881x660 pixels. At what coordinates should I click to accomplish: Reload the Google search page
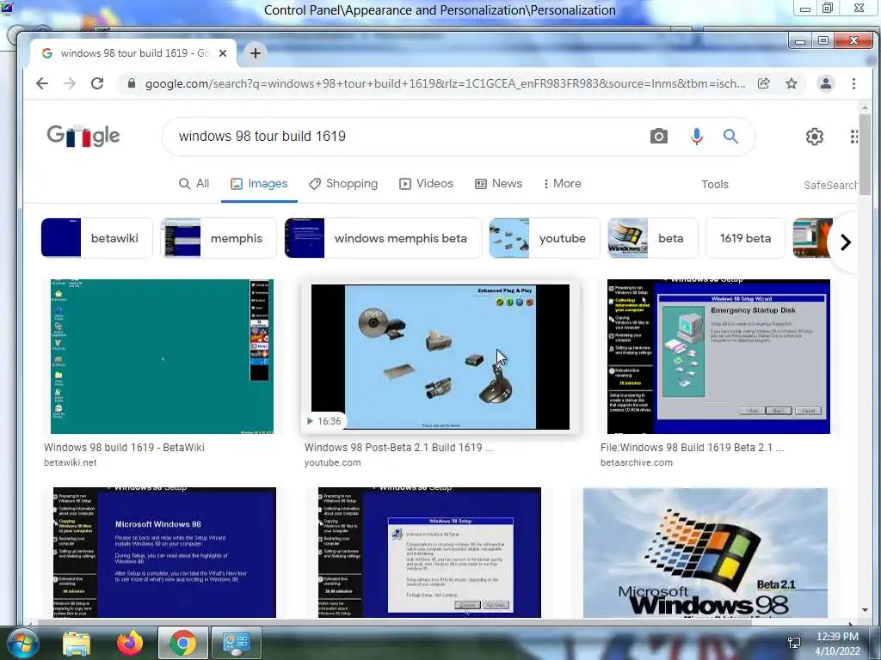(97, 83)
